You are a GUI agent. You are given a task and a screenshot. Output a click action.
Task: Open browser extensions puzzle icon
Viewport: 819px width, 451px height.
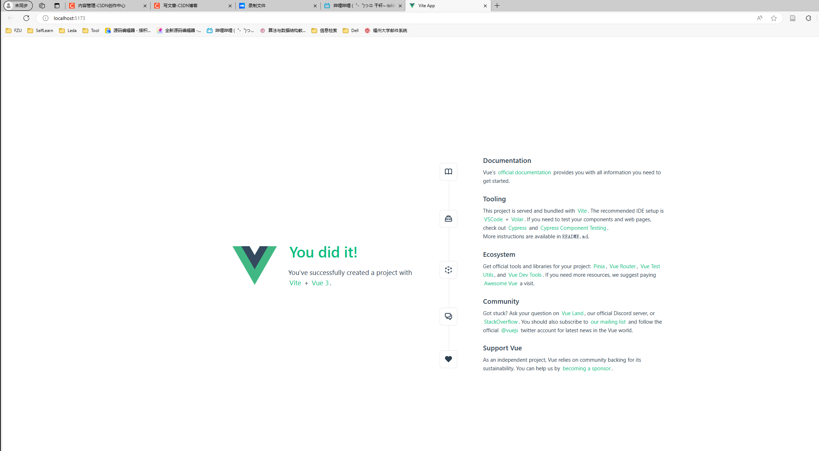(808, 18)
